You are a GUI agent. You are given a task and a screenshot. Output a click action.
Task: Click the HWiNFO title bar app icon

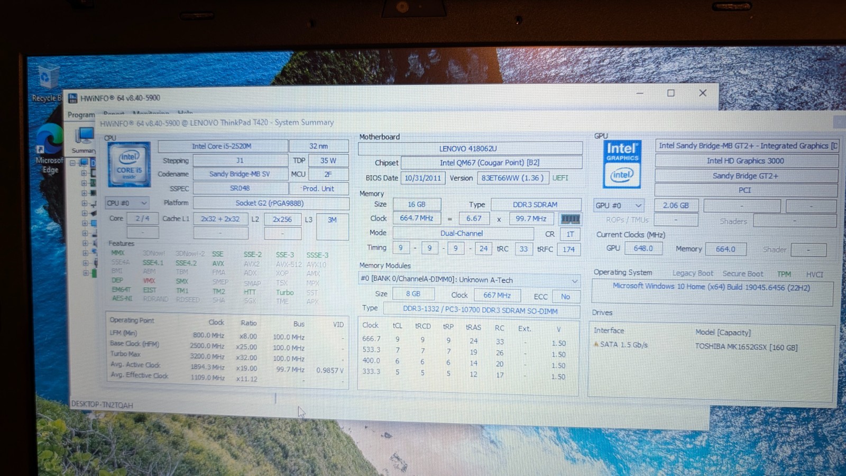tap(73, 98)
